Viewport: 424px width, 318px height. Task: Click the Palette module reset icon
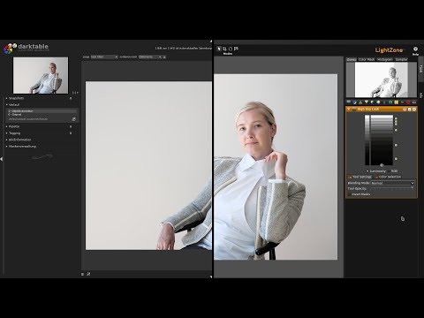click(x=71, y=126)
